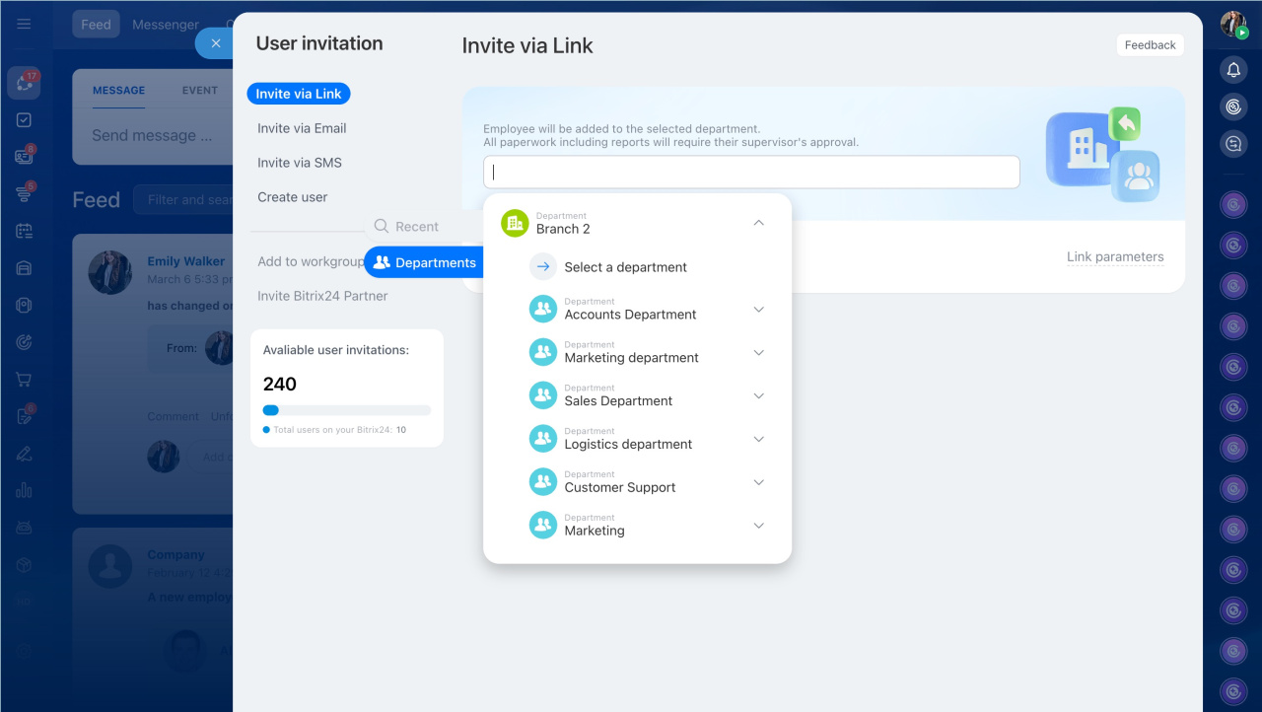Click the Feedback button
Viewport: 1262px width, 712px height.
pyautogui.click(x=1150, y=45)
